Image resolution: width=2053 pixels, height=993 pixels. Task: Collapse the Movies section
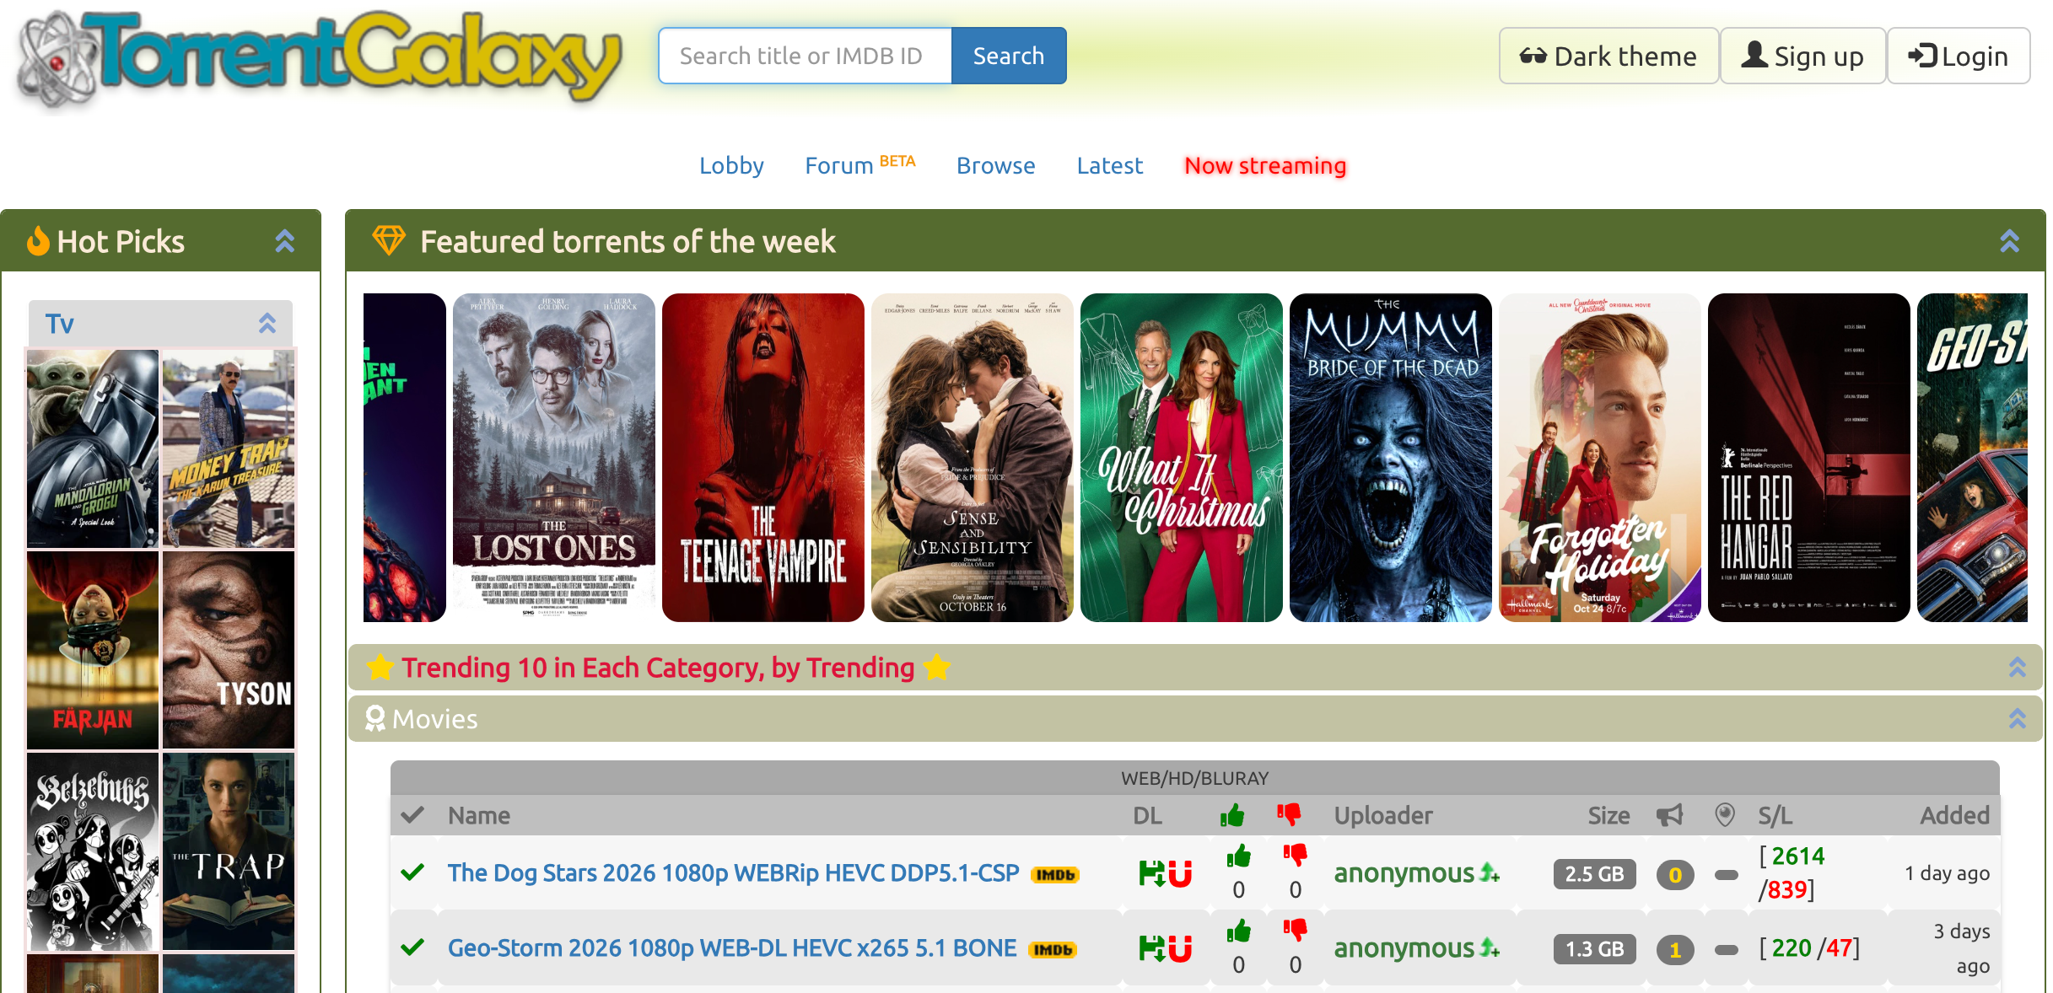tap(2017, 718)
